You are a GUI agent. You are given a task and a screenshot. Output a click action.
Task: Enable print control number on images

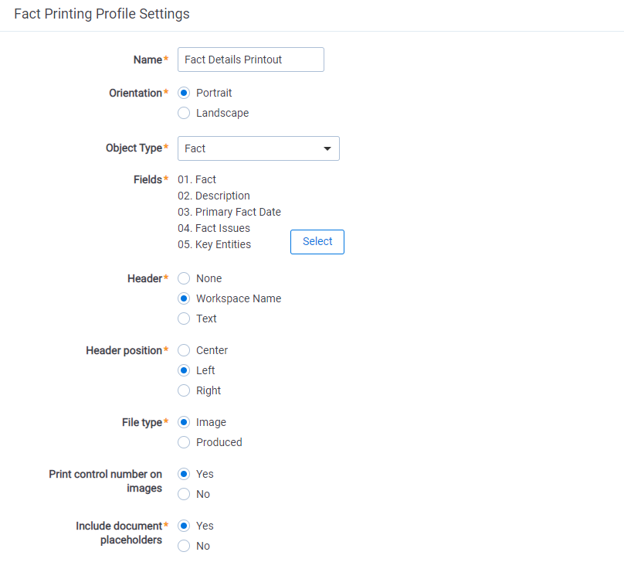[x=184, y=474]
